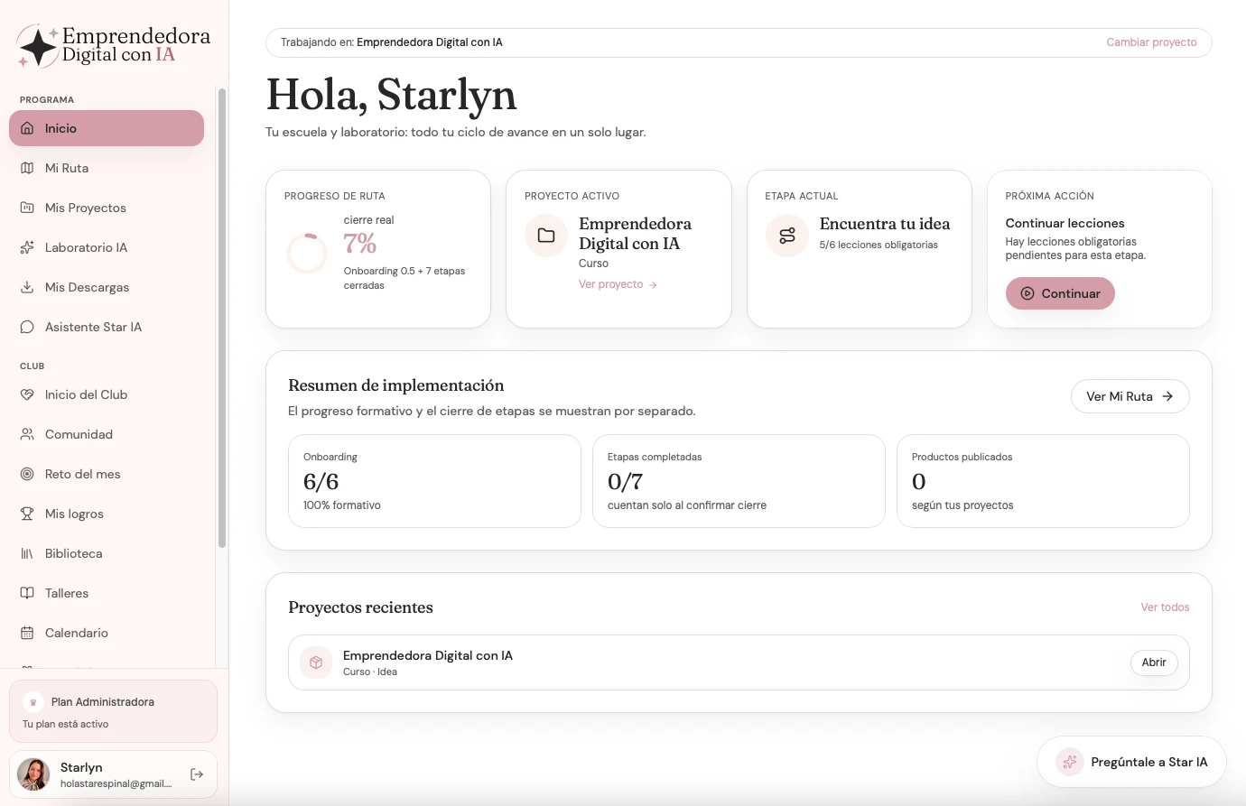This screenshot has width=1246, height=806.
Task: Click the sidebar vertical scrollbar
Action: [222, 318]
